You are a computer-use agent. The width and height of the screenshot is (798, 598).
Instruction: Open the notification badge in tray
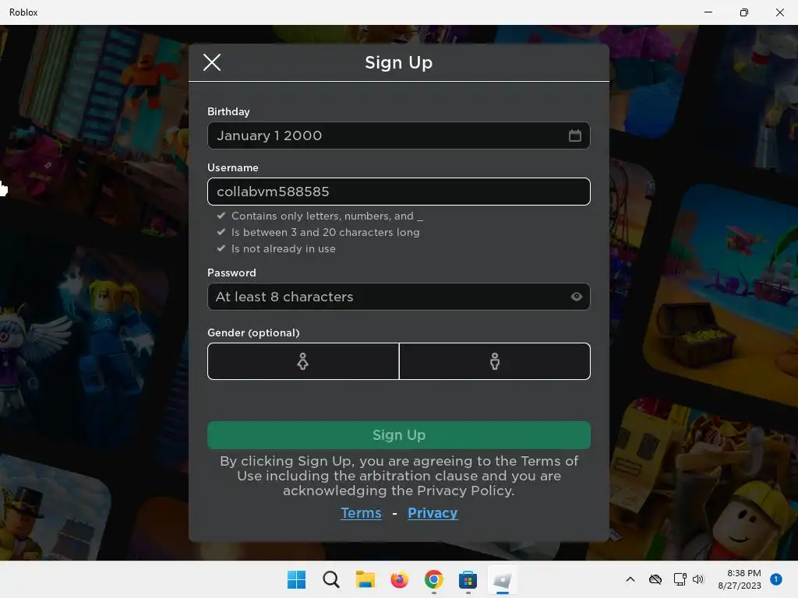coord(775,579)
